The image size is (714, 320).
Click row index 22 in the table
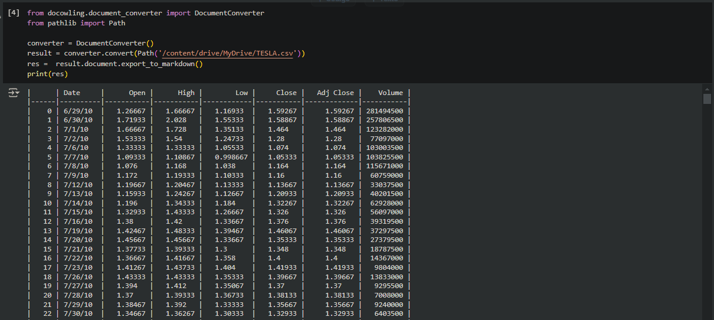point(47,314)
